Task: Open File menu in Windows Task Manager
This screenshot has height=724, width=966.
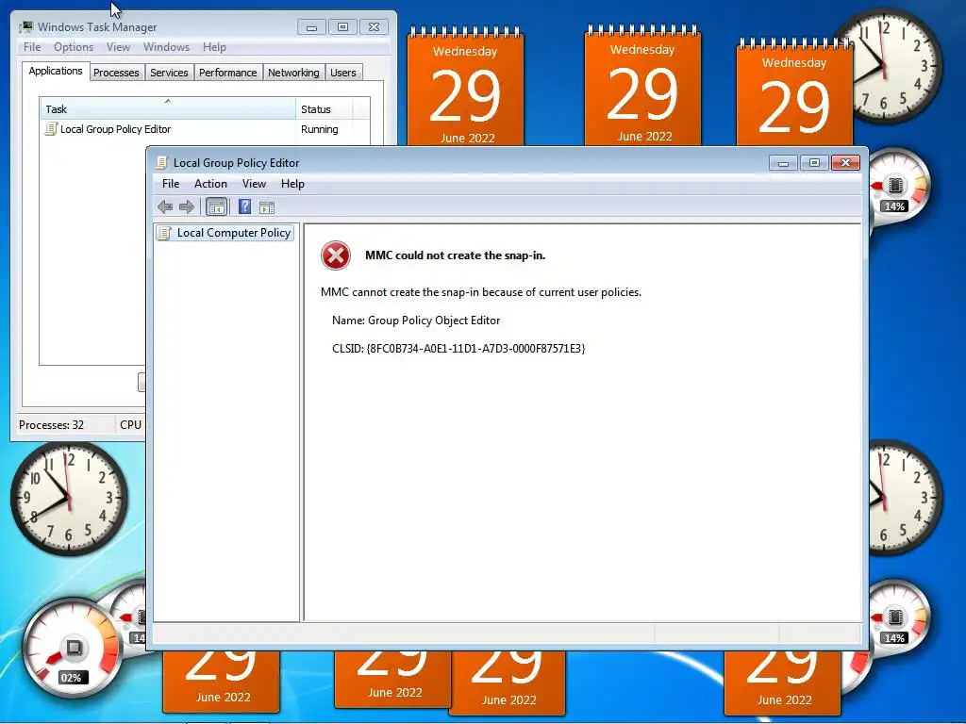Action: point(32,47)
